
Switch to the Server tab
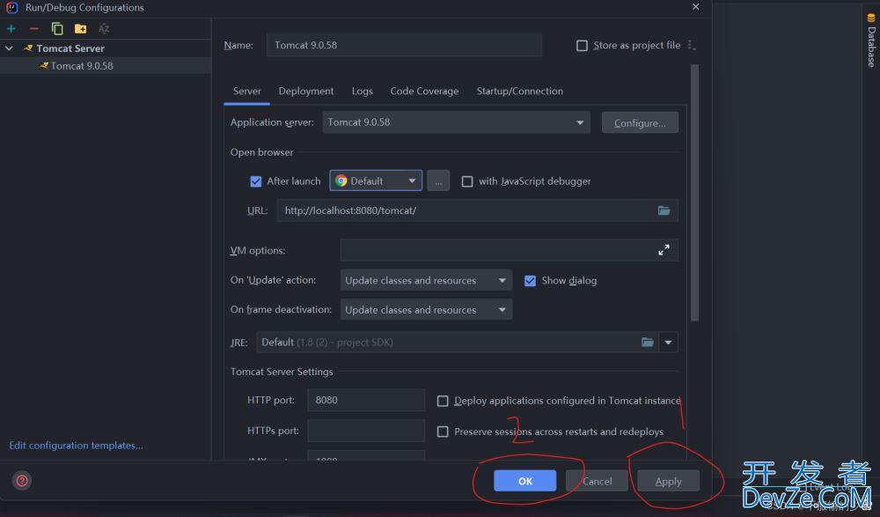[x=247, y=91]
